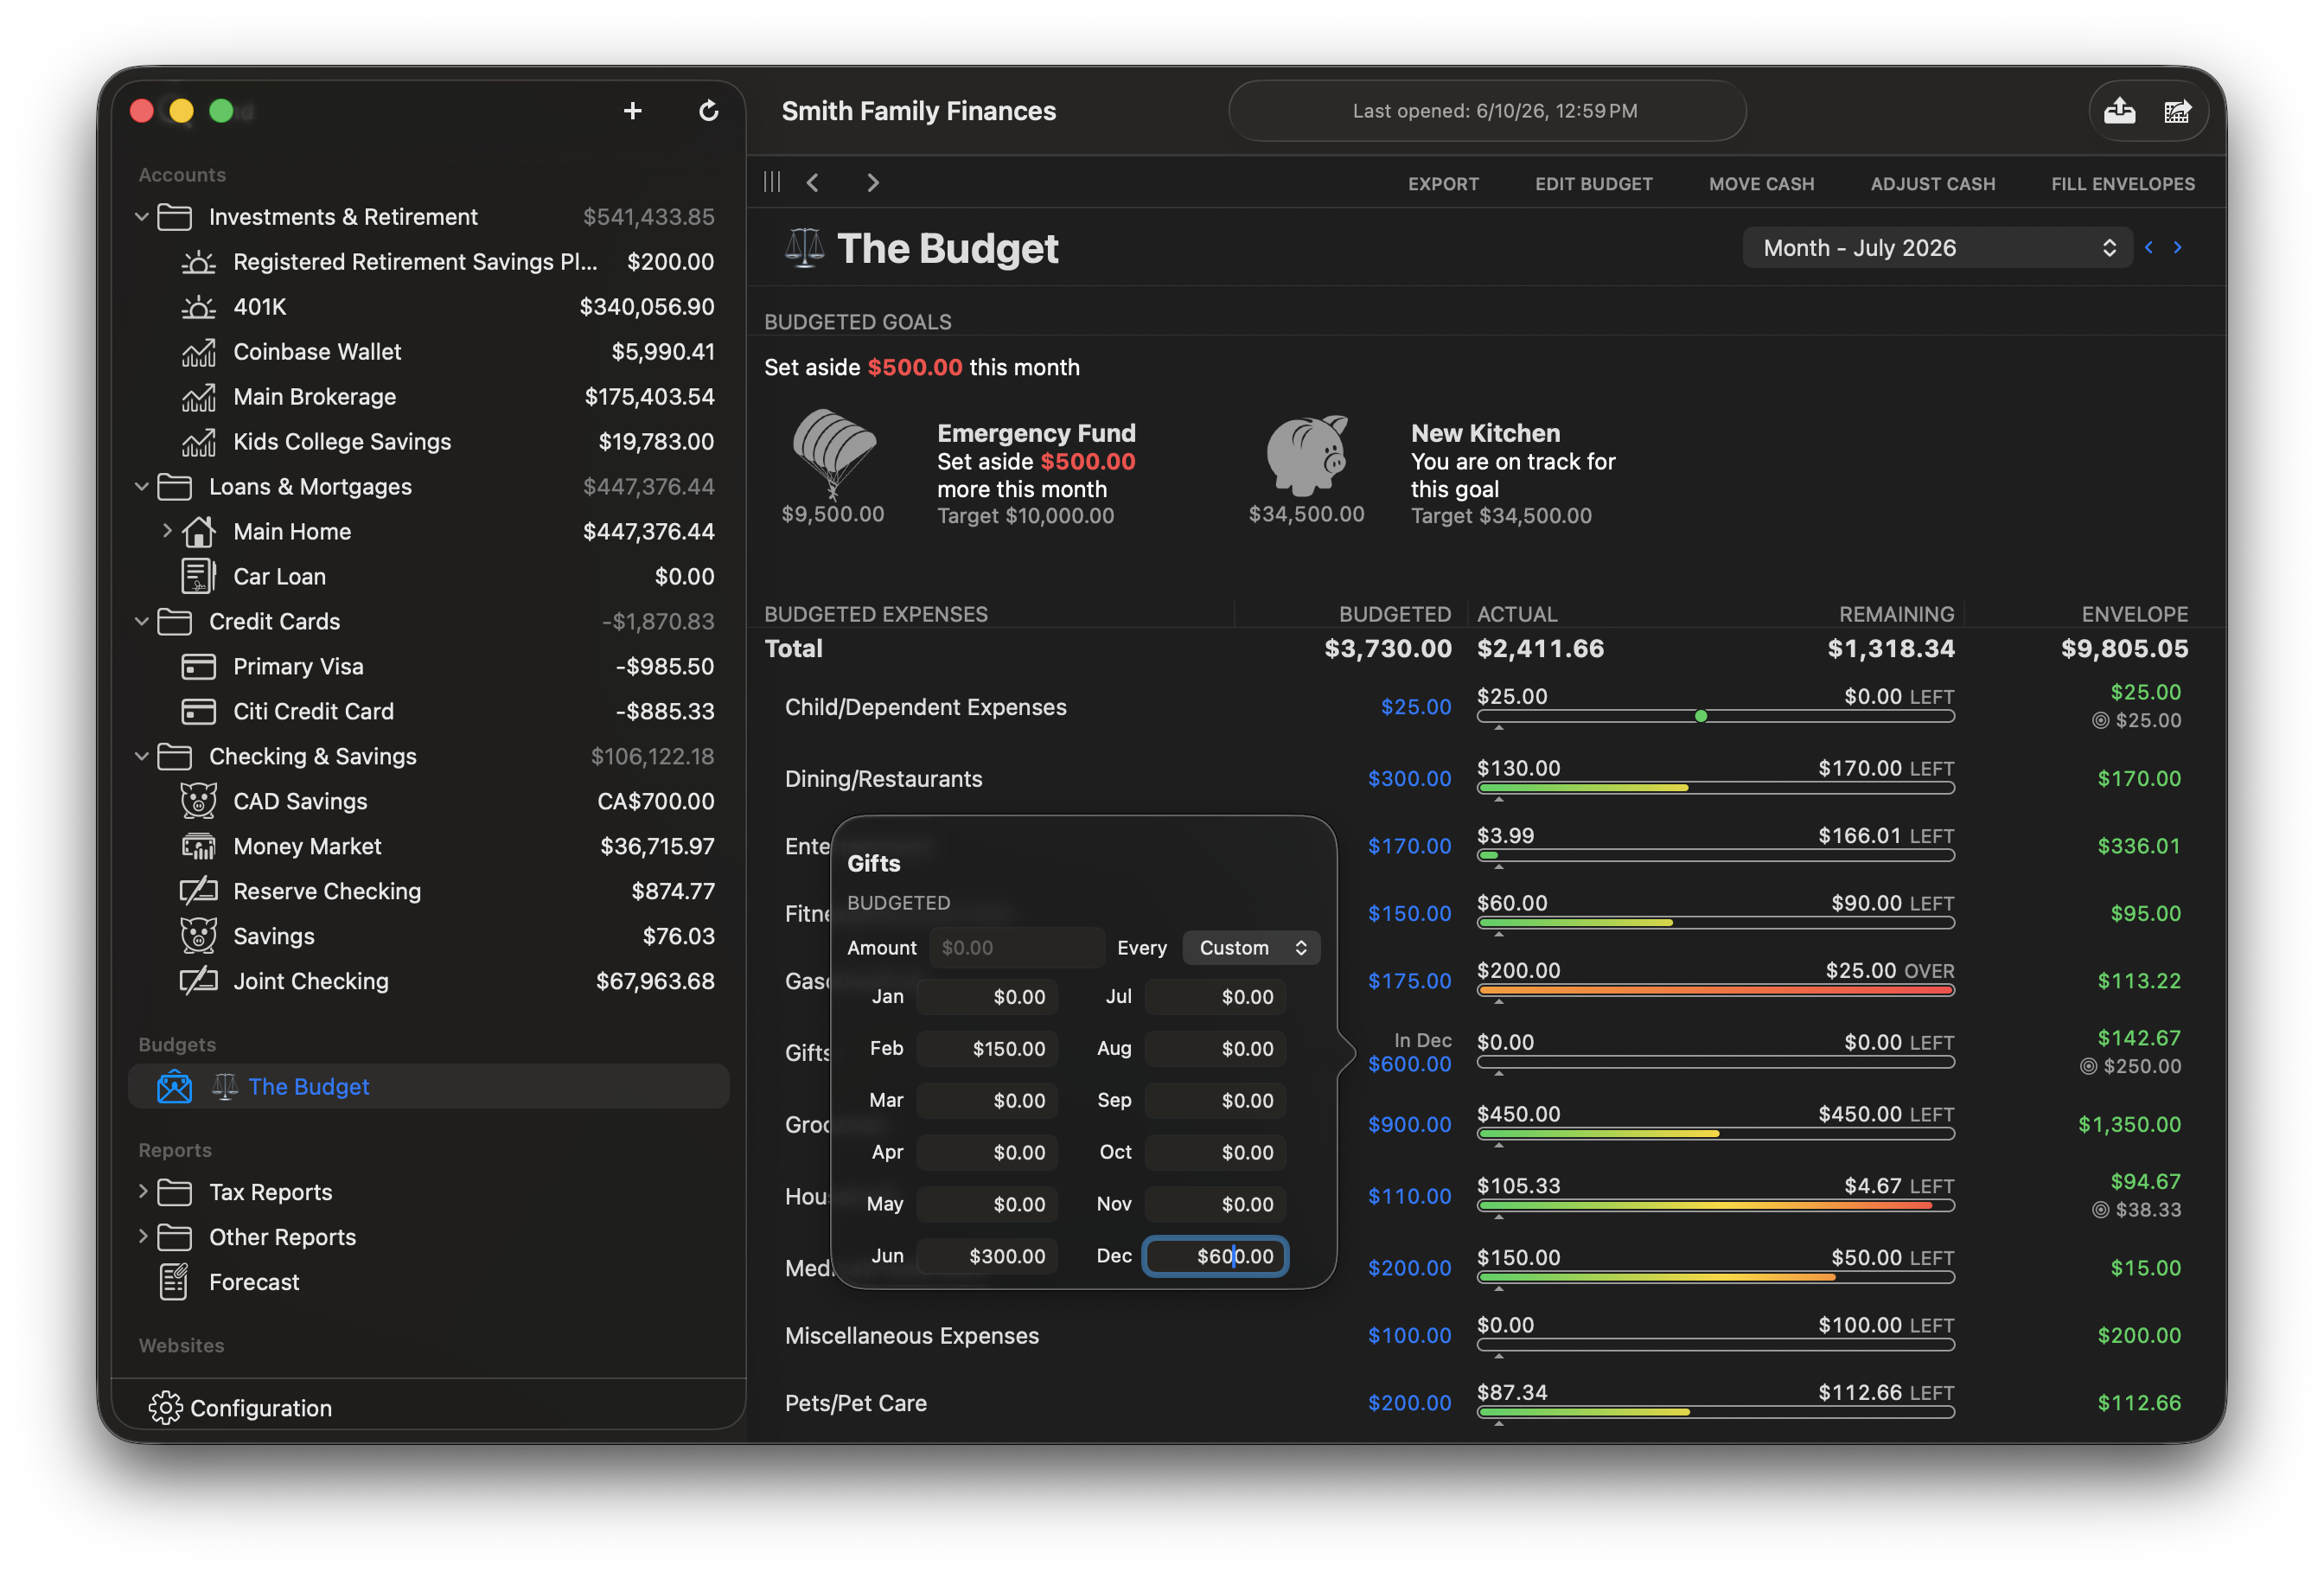Open the Reserve Checking account
Viewport: 2324px width, 1572px height.
(x=447, y=892)
